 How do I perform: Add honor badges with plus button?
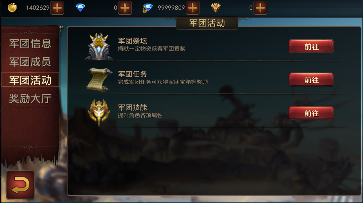[x=260, y=8]
